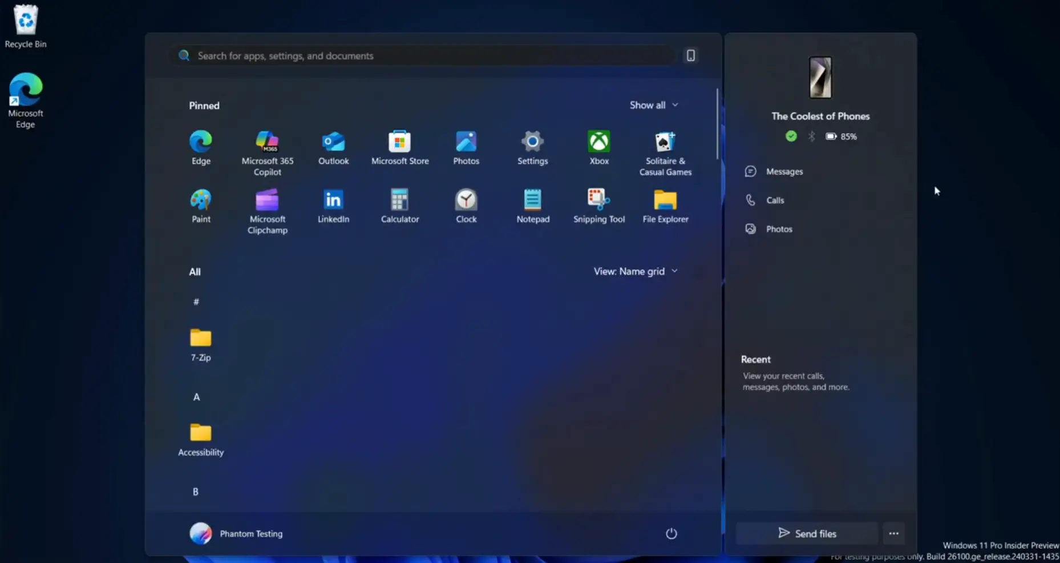This screenshot has height=563, width=1060.
Task: Open Edge from pinned apps
Action: (x=201, y=147)
